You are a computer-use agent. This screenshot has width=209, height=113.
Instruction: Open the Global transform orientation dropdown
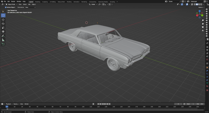click(93, 4)
